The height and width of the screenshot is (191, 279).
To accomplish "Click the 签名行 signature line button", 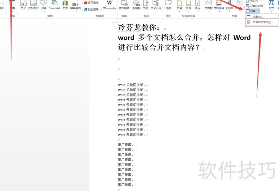I will (x=252, y=1).
